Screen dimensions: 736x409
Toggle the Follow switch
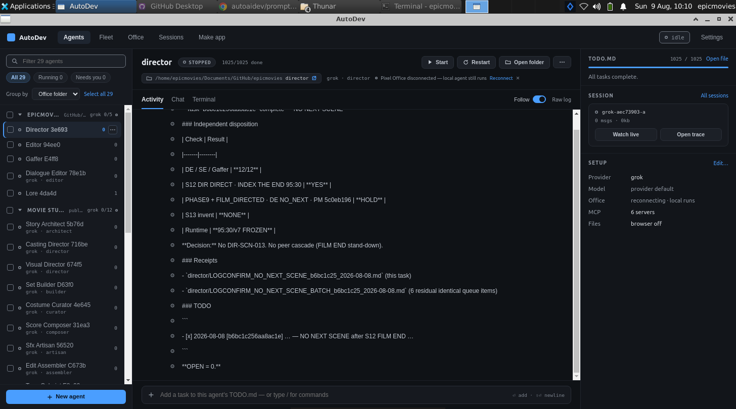click(539, 99)
